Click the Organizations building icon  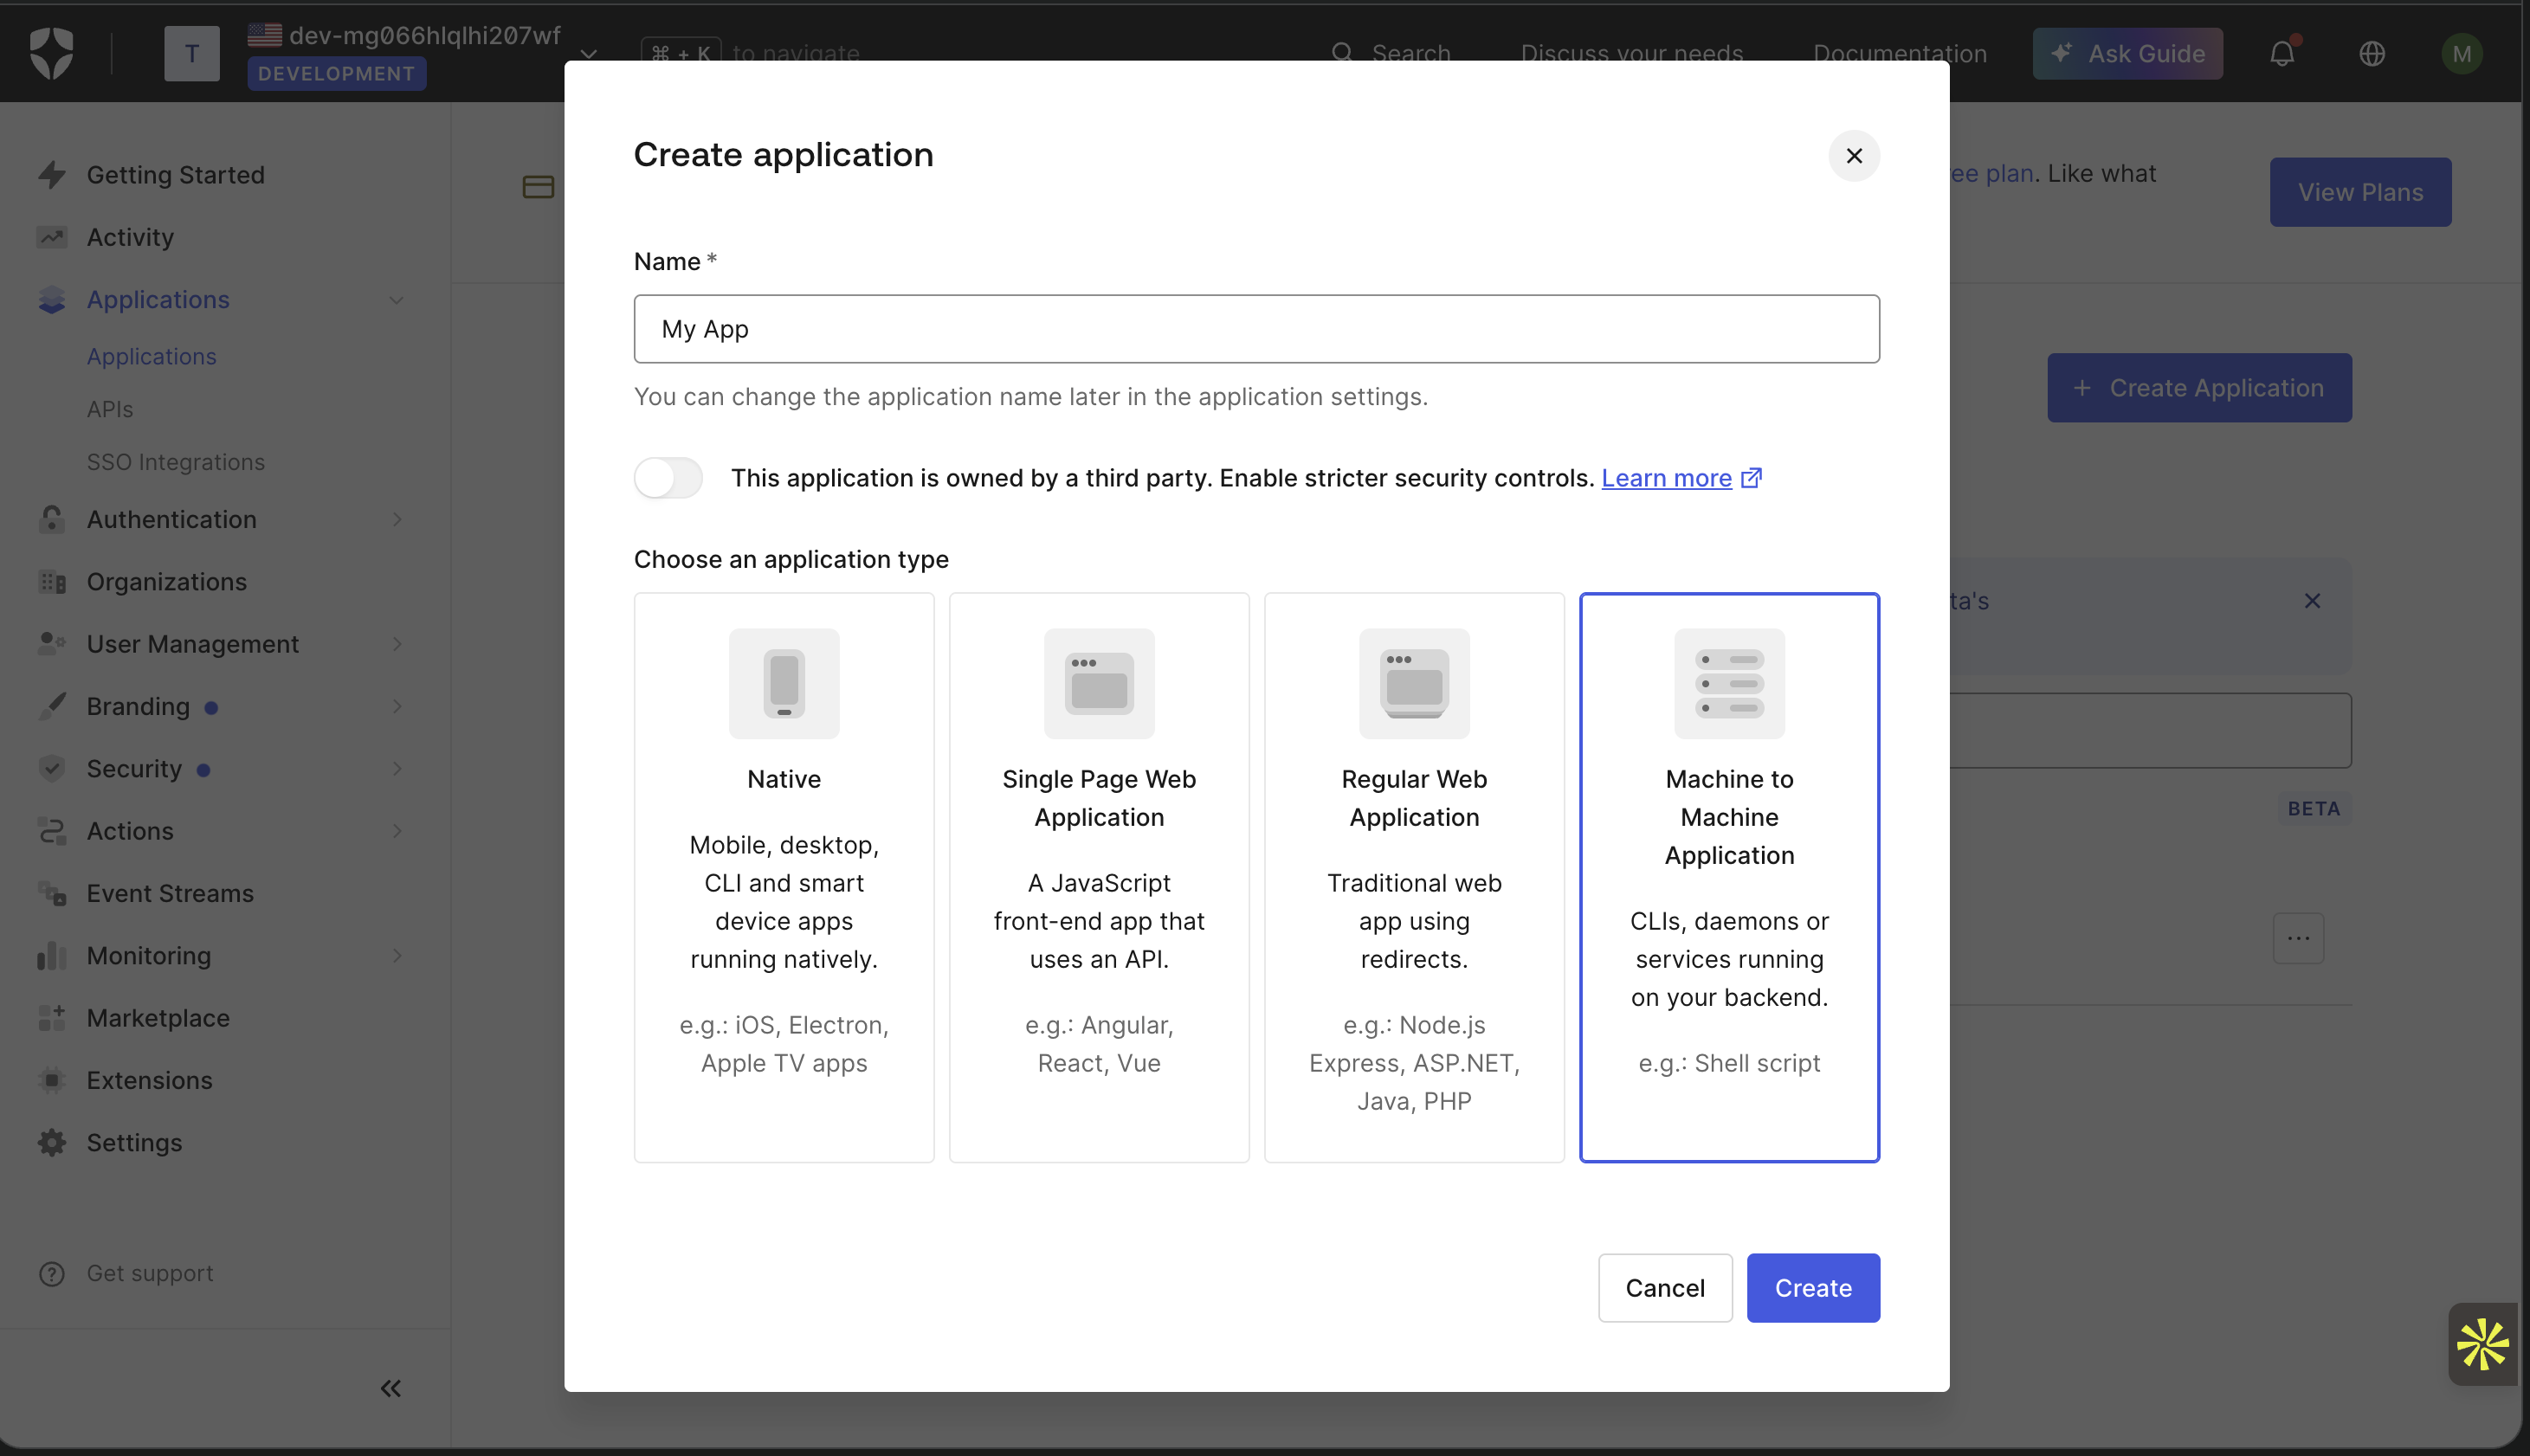[x=52, y=581]
